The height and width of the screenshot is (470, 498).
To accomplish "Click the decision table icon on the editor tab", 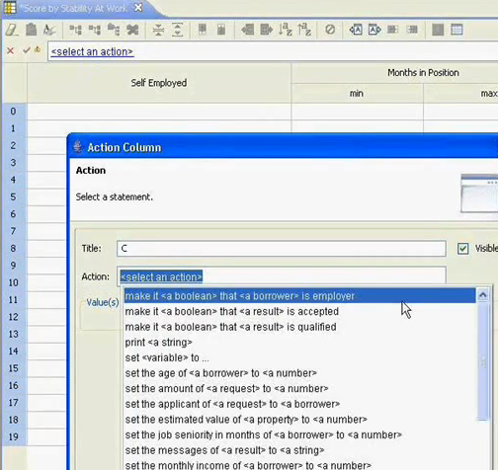I will (x=10, y=8).
